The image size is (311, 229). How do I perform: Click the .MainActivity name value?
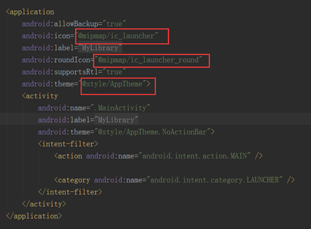(120, 108)
